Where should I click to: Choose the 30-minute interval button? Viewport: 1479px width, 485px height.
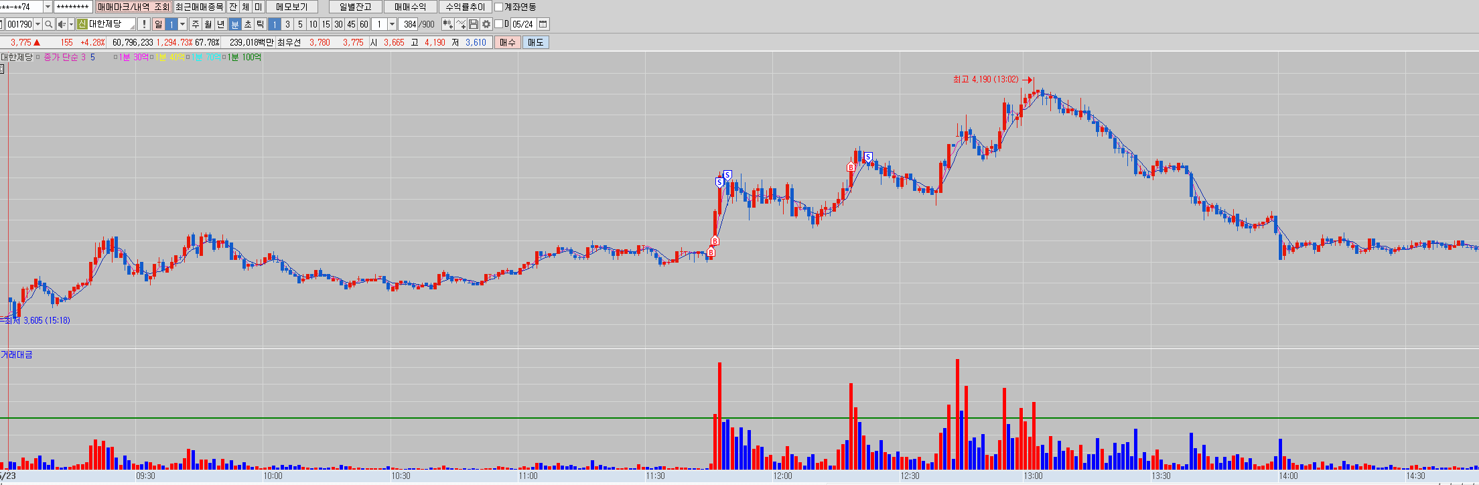(x=338, y=24)
